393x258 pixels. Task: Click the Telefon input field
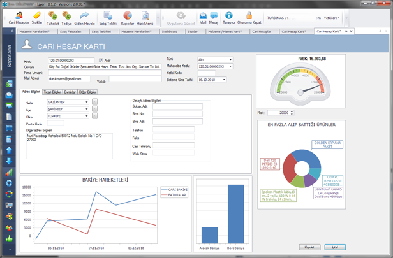coord(174,129)
